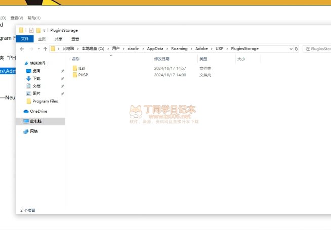
Task: Click xiaolin breadcrumb segment
Action: (x=134, y=49)
